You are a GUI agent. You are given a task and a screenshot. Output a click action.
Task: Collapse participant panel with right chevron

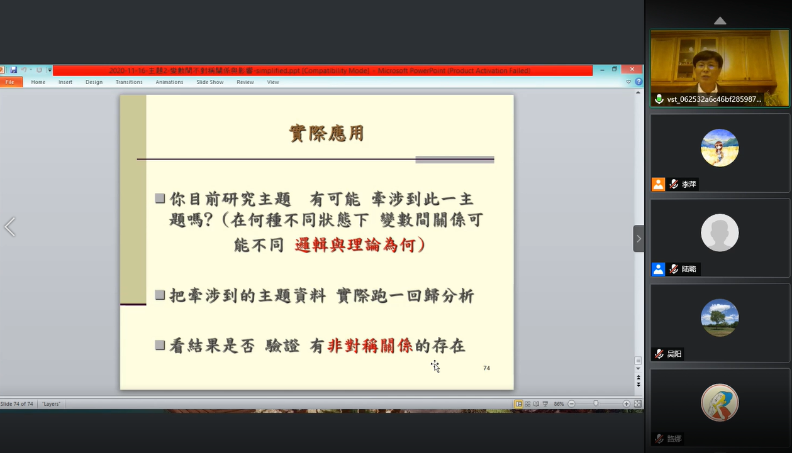pyautogui.click(x=639, y=239)
